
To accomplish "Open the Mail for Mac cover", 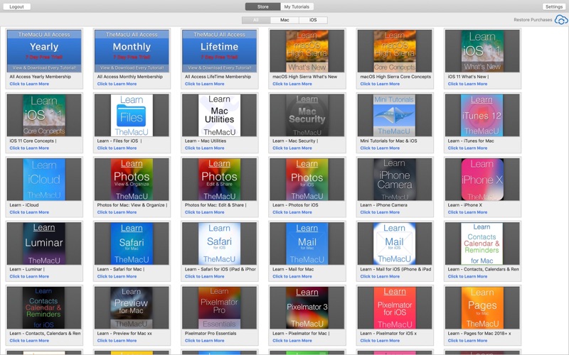I will click(x=307, y=244).
